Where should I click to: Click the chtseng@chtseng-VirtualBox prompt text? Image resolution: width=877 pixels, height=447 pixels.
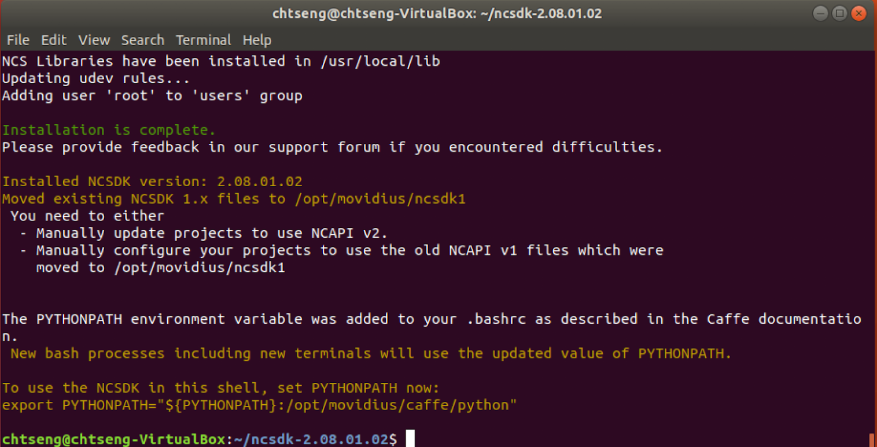113,439
